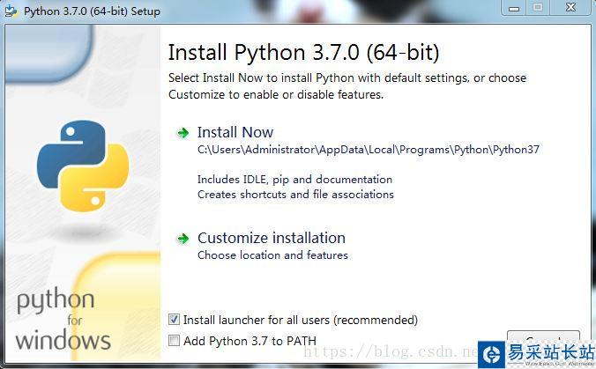Click the greyed-out maximize window button
Viewport: 596px width, 369px height.
point(537,7)
